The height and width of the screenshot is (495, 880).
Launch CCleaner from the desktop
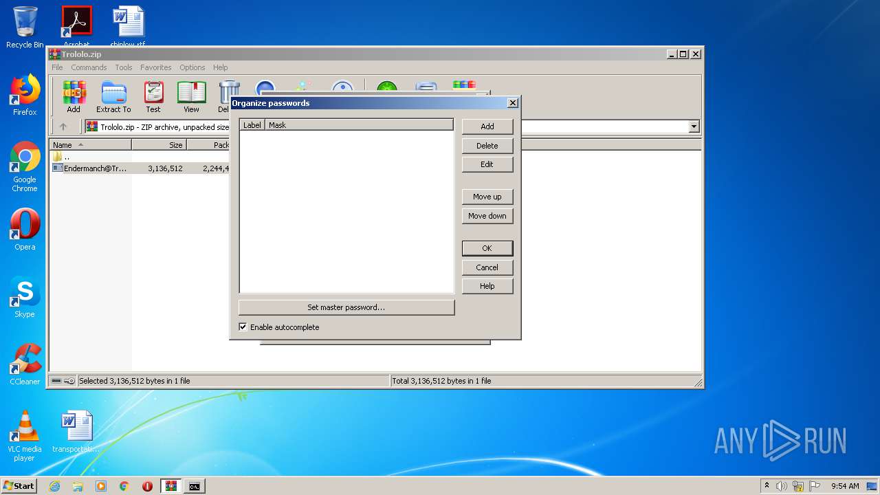(25, 364)
